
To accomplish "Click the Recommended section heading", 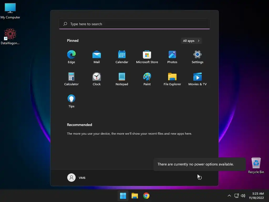I will [79, 125].
